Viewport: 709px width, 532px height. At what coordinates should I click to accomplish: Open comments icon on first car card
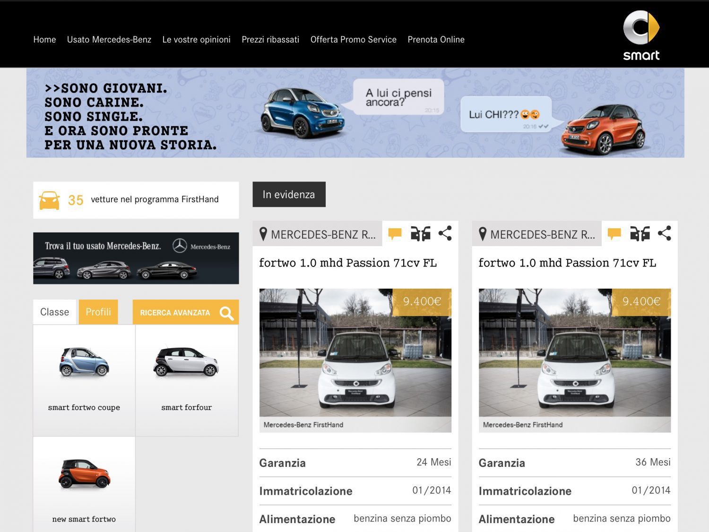point(395,233)
